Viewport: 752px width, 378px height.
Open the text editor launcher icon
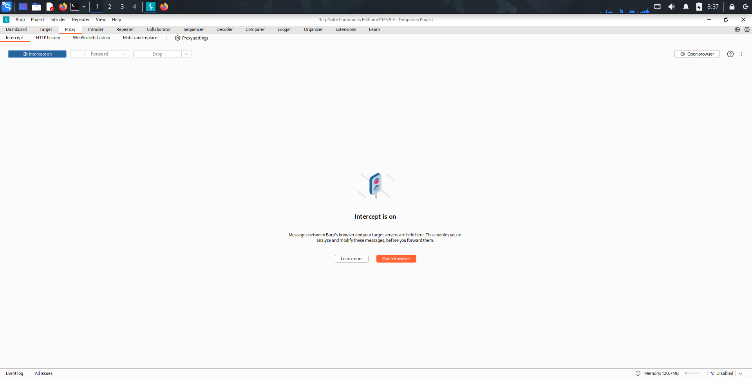pyautogui.click(x=50, y=7)
